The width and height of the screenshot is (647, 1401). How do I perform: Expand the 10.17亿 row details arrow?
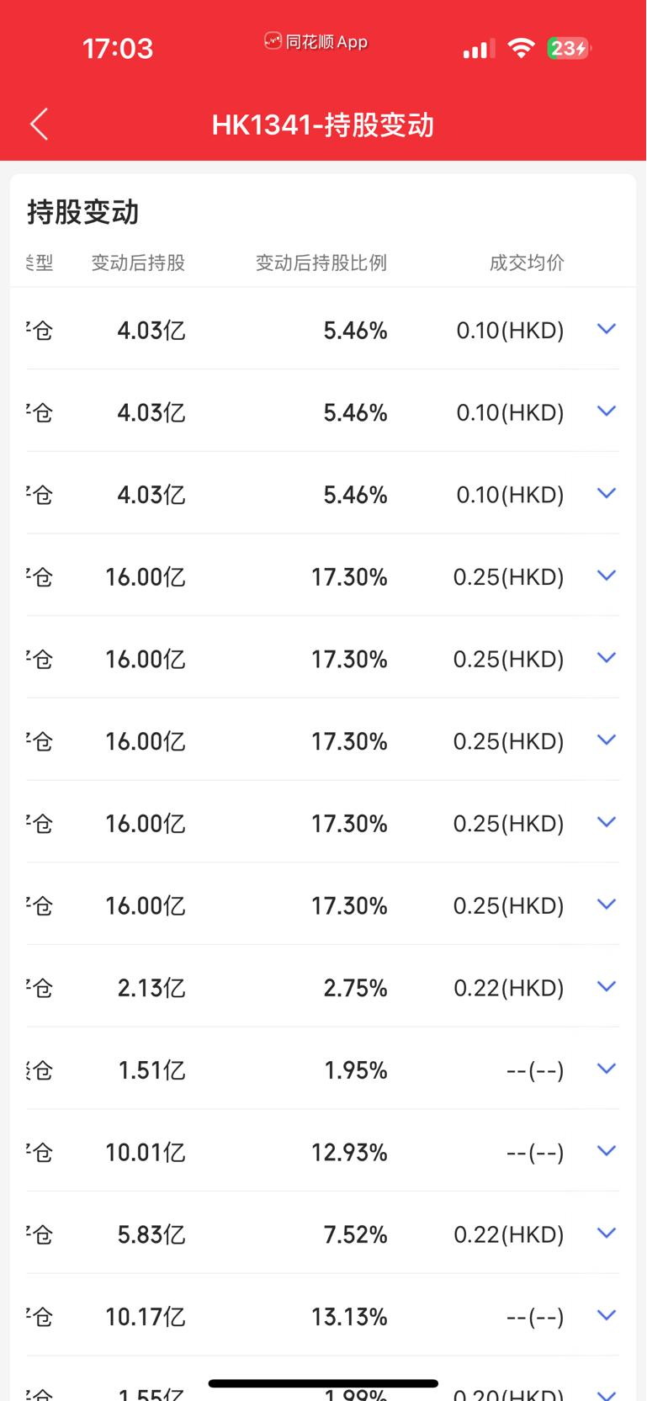pos(607,1314)
